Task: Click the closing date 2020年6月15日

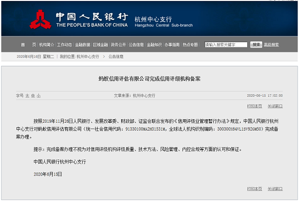Action: (48, 174)
